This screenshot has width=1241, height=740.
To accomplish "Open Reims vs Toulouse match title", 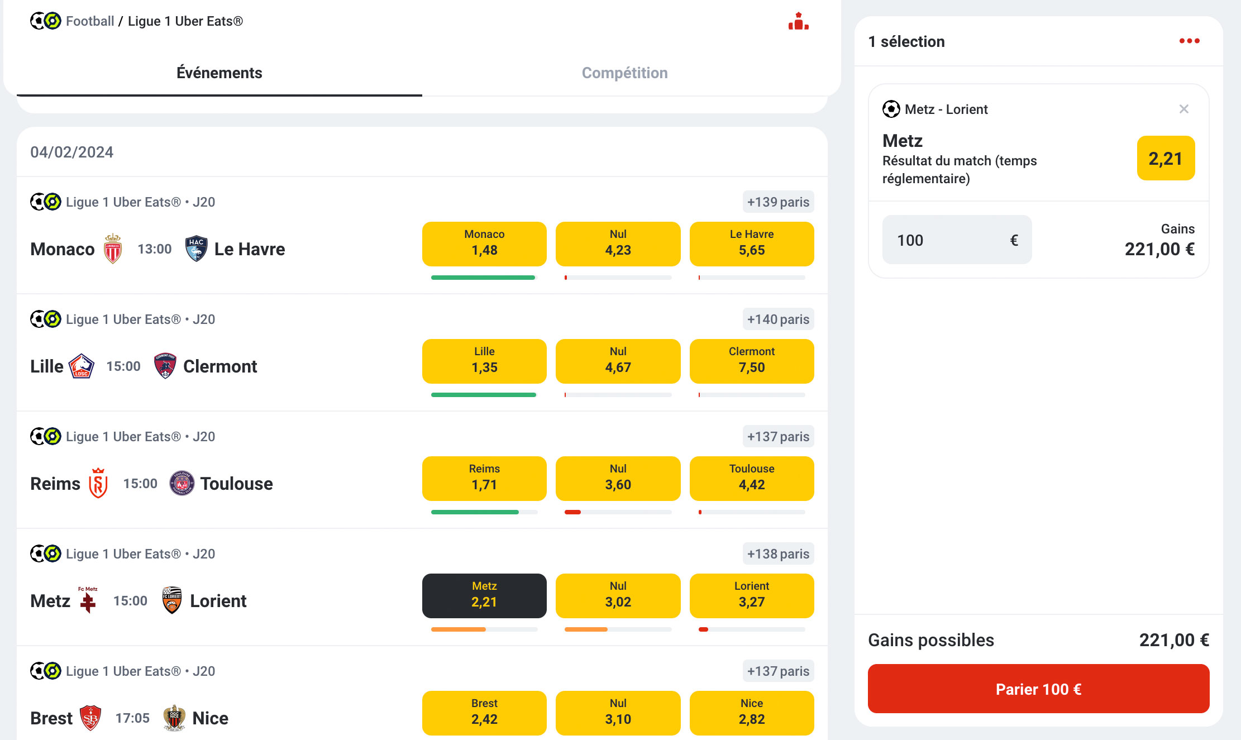I will click(151, 483).
